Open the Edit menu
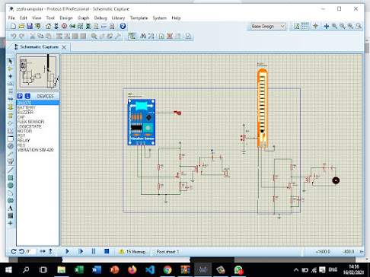This screenshot has height=277, width=370. coord(24,18)
